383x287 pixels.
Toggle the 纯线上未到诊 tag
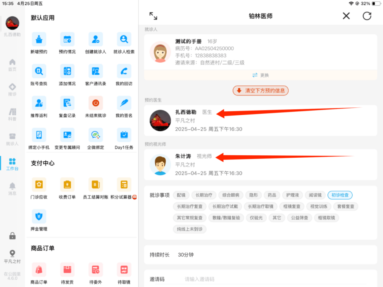tap(190, 229)
